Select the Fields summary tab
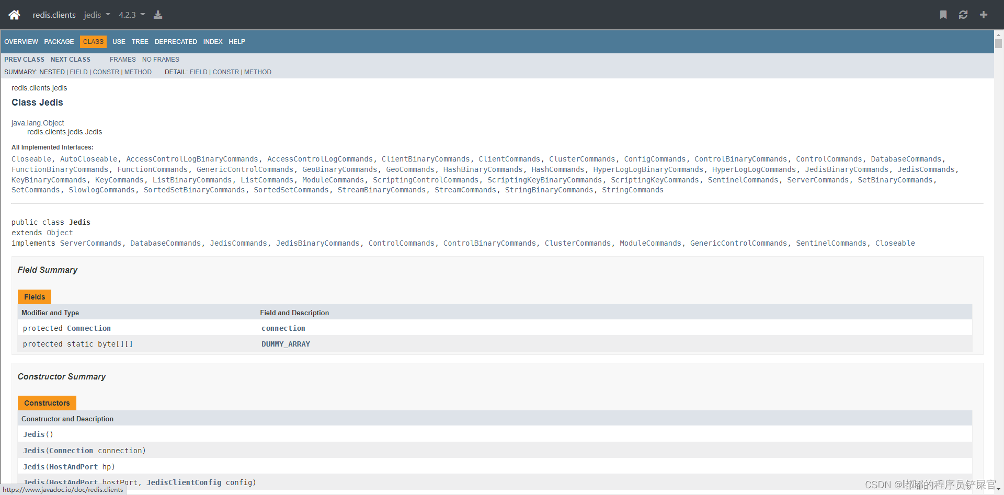Screen dimensions: 1004x495 pyautogui.click(x=35, y=297)
